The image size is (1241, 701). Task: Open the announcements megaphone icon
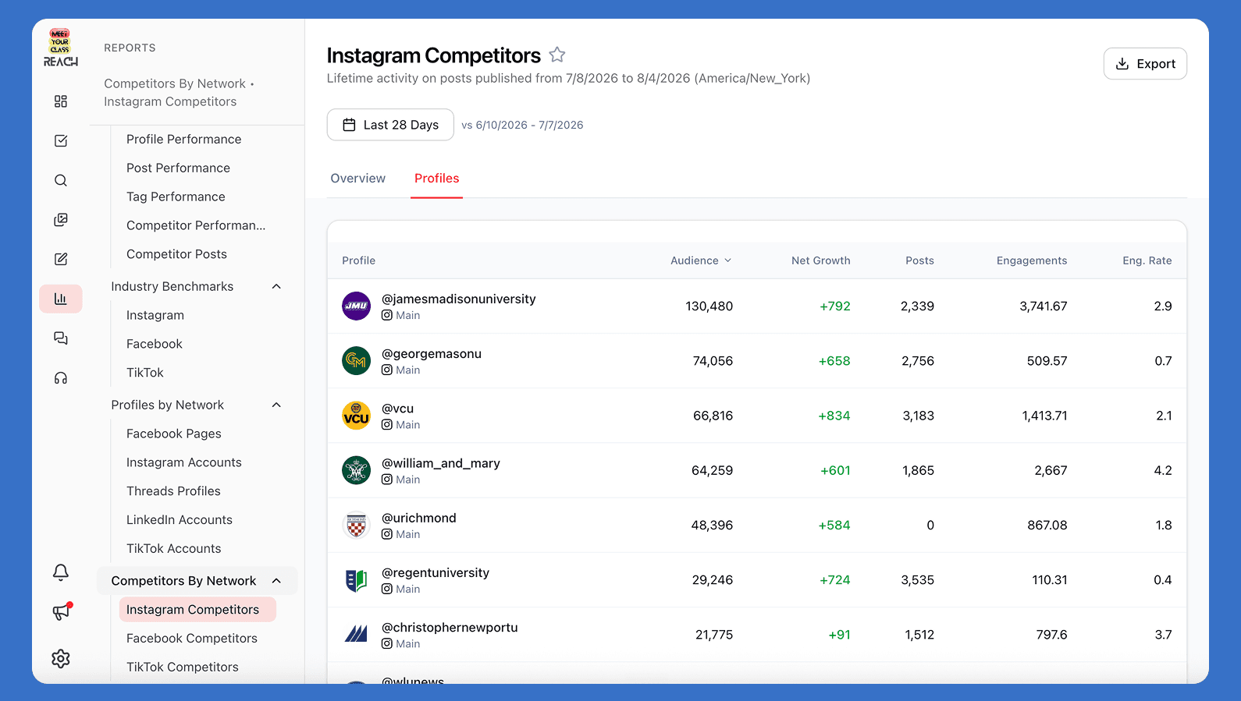click(61, 612)
